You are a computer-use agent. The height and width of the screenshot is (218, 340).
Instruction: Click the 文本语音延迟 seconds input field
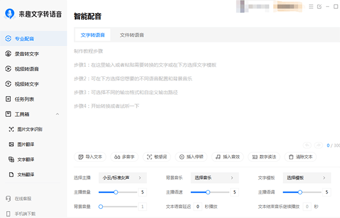pos(198,207)
